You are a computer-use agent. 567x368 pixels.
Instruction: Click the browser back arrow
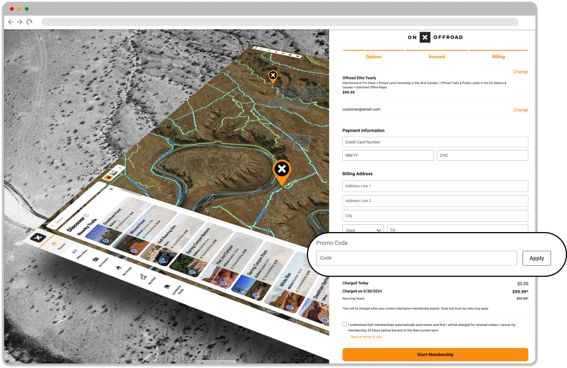click(x=11, y=22)
